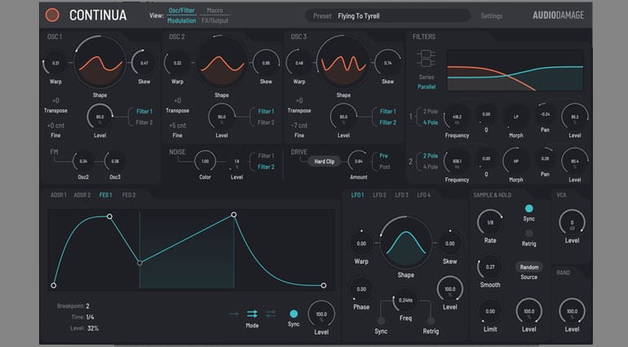Open the Preset selector Flying To Tyrell

point(387,16)
